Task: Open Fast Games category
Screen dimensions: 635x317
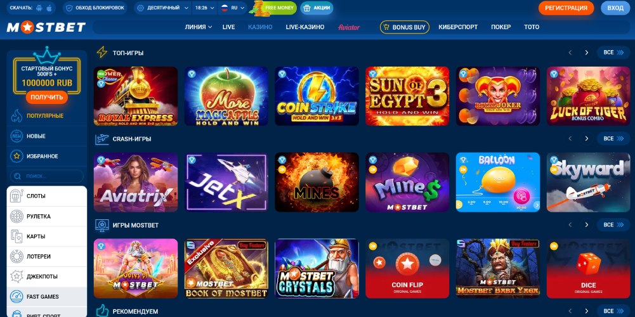Action: pyautogui.click(x=47, y=296)
